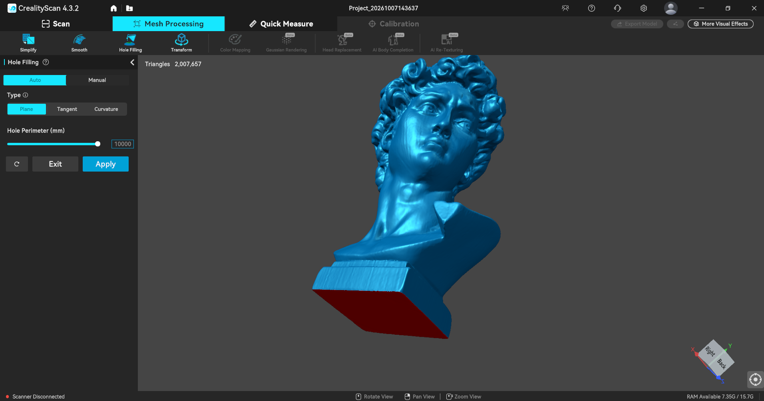This screenshot has width=764, height=401.
Task: Choose Plane fill type
Action: pos(27,109)
